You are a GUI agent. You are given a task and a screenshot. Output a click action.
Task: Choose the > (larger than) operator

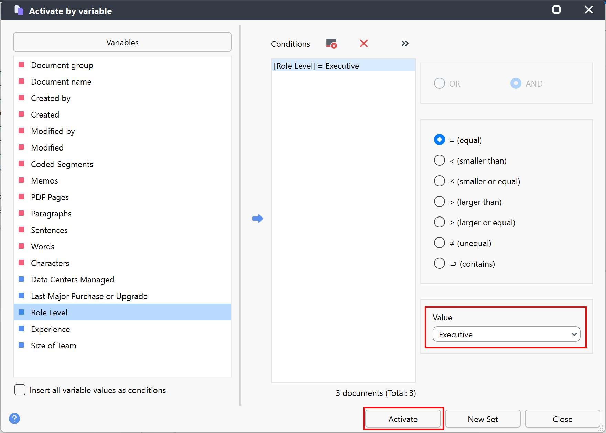[440, 202]
